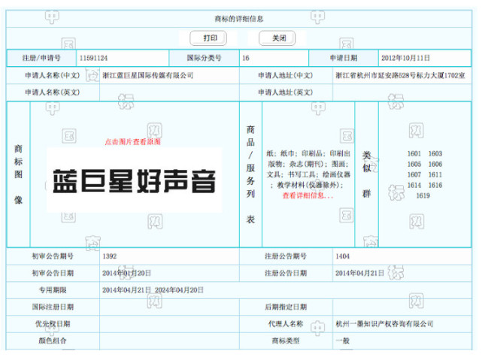Click similar group code 1614
The width and height of the screenshot is (482, 357).
click(x=414, y=185)
